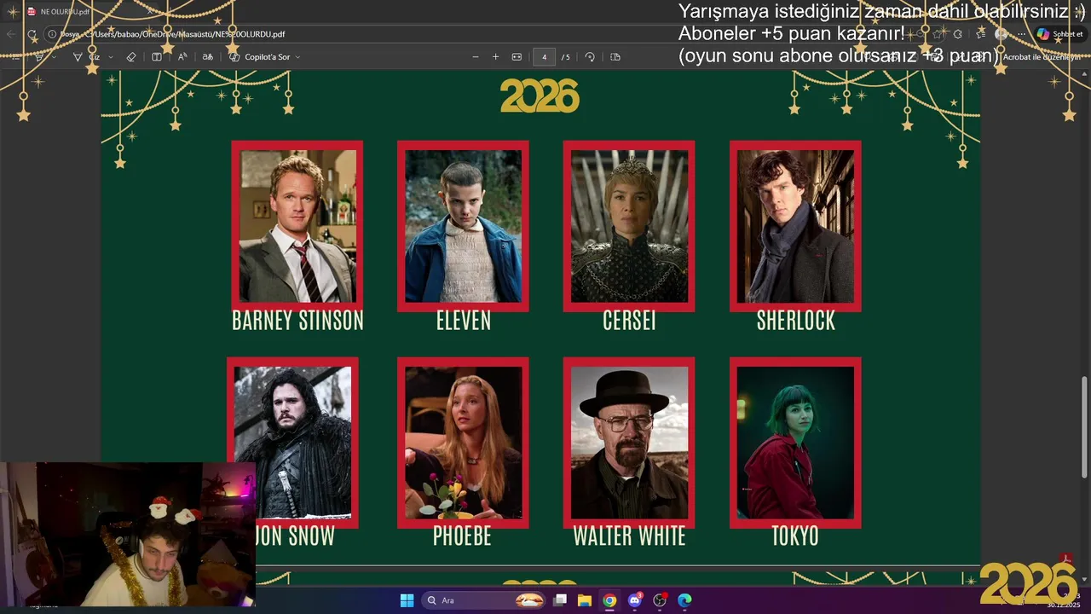The width and height of the screenshot is (1091, 614).
Task: Click the Translate document icon
Action: (x=207, y=57)
